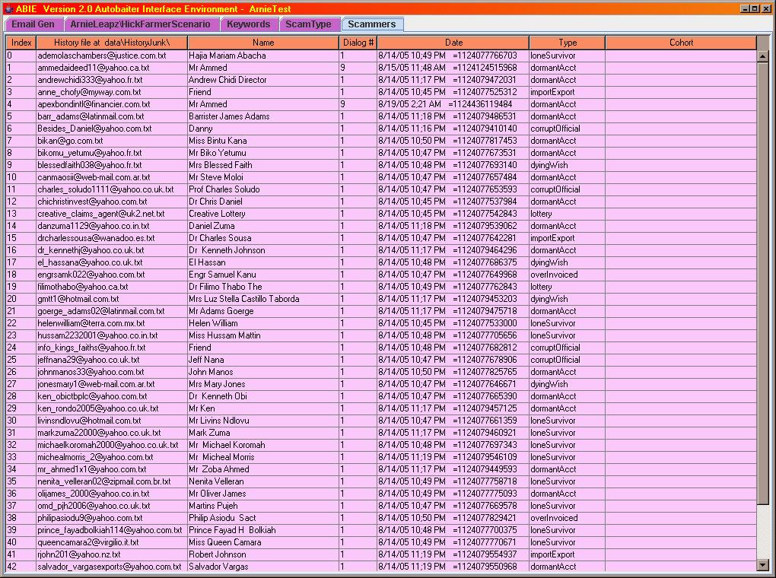
Task: Click the name Andrew Chidi Director
Action: (263, 80)
